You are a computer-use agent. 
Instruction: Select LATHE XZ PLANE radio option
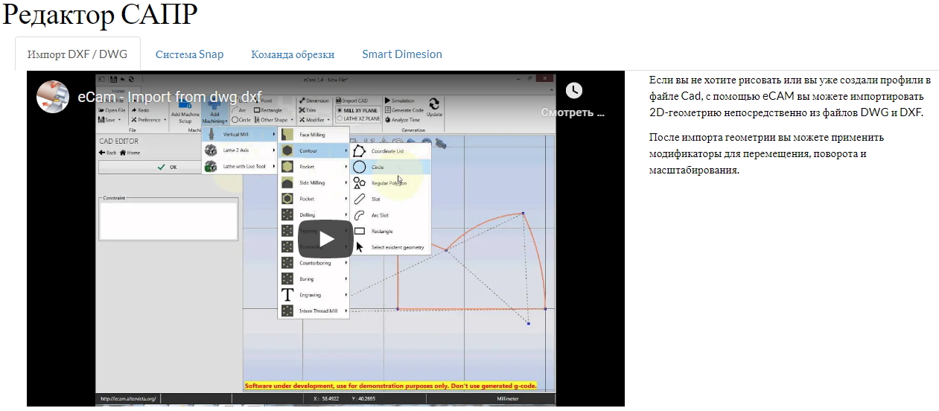[x=358, y=118]
